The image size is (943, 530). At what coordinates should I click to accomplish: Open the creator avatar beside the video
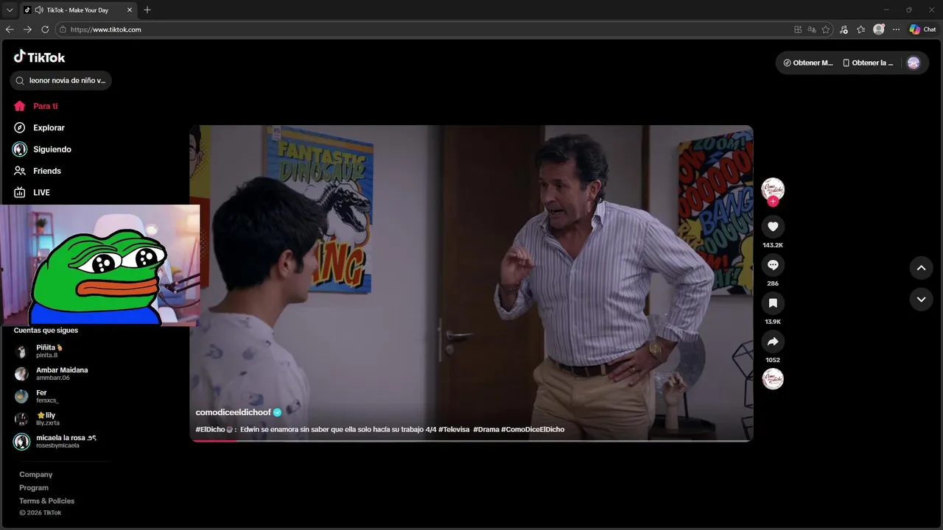(x=773, y=189)
